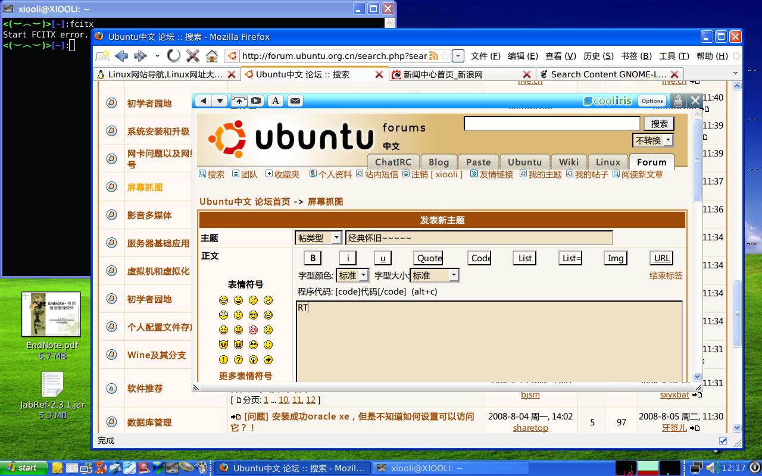Click the Cooliris Options button

[652, 101]
